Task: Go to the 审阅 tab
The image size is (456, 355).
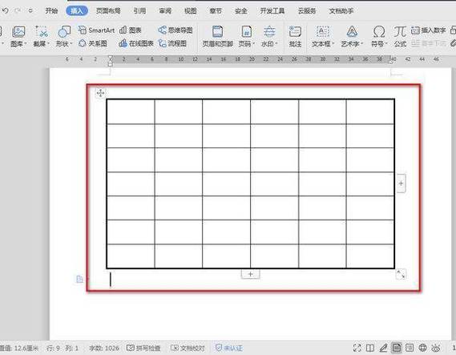Action: 165,11
